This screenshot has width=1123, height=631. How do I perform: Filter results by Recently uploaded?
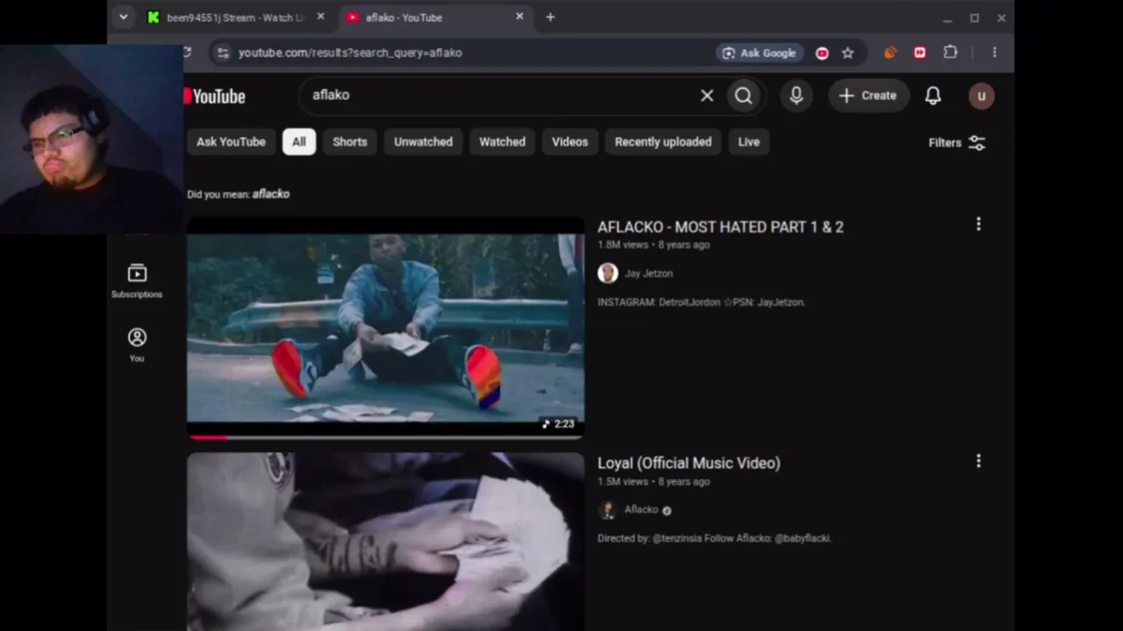pos(663,142)
